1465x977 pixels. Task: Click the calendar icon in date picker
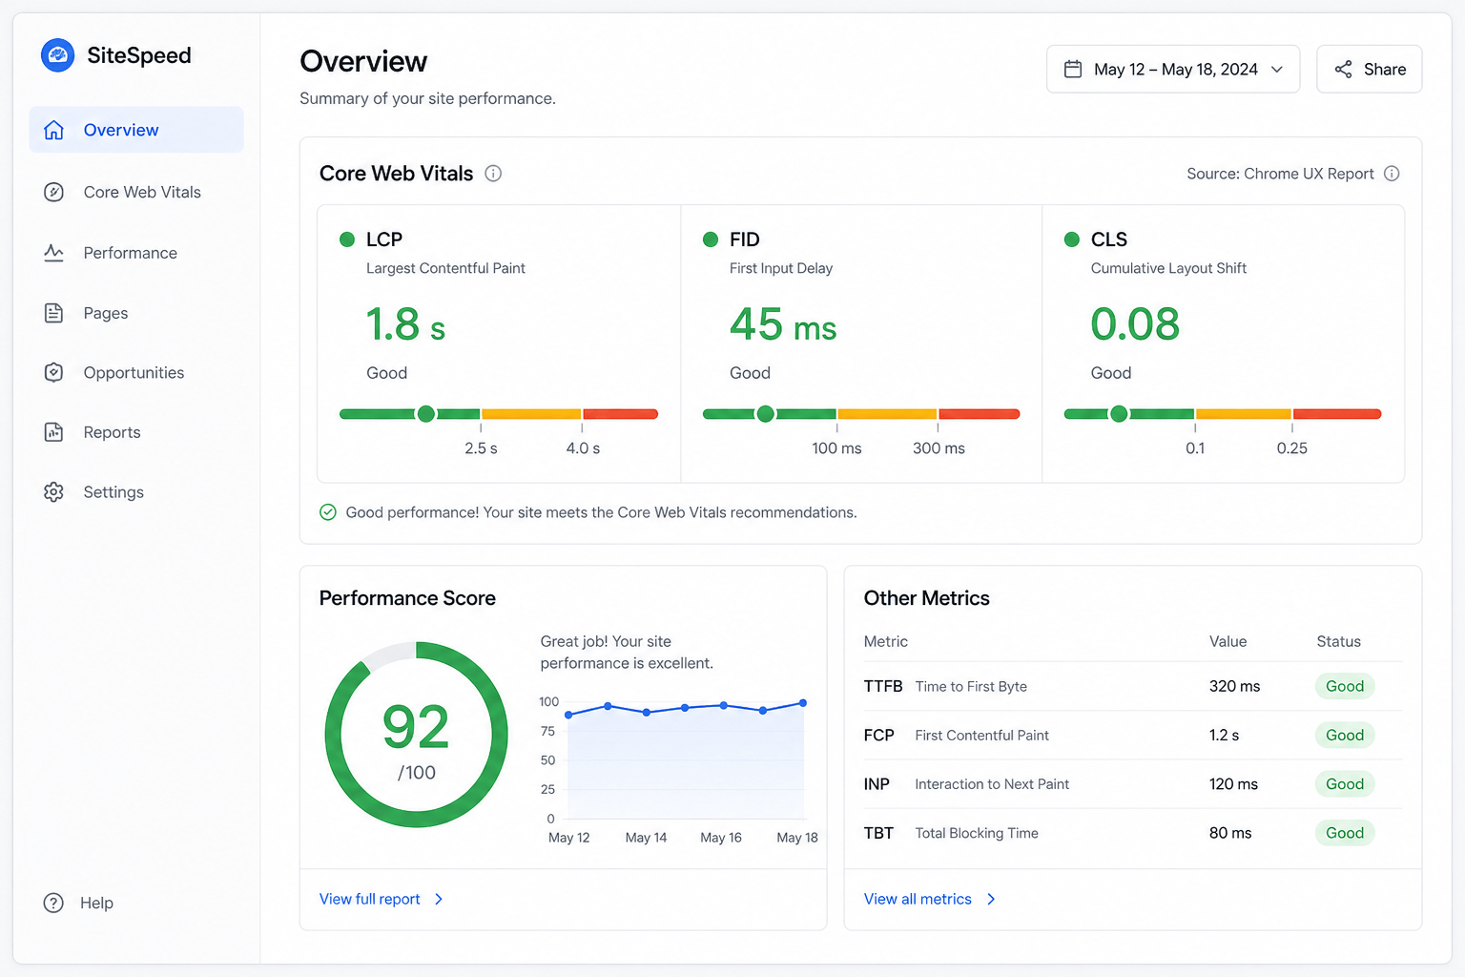click(x=1073, y=69)
